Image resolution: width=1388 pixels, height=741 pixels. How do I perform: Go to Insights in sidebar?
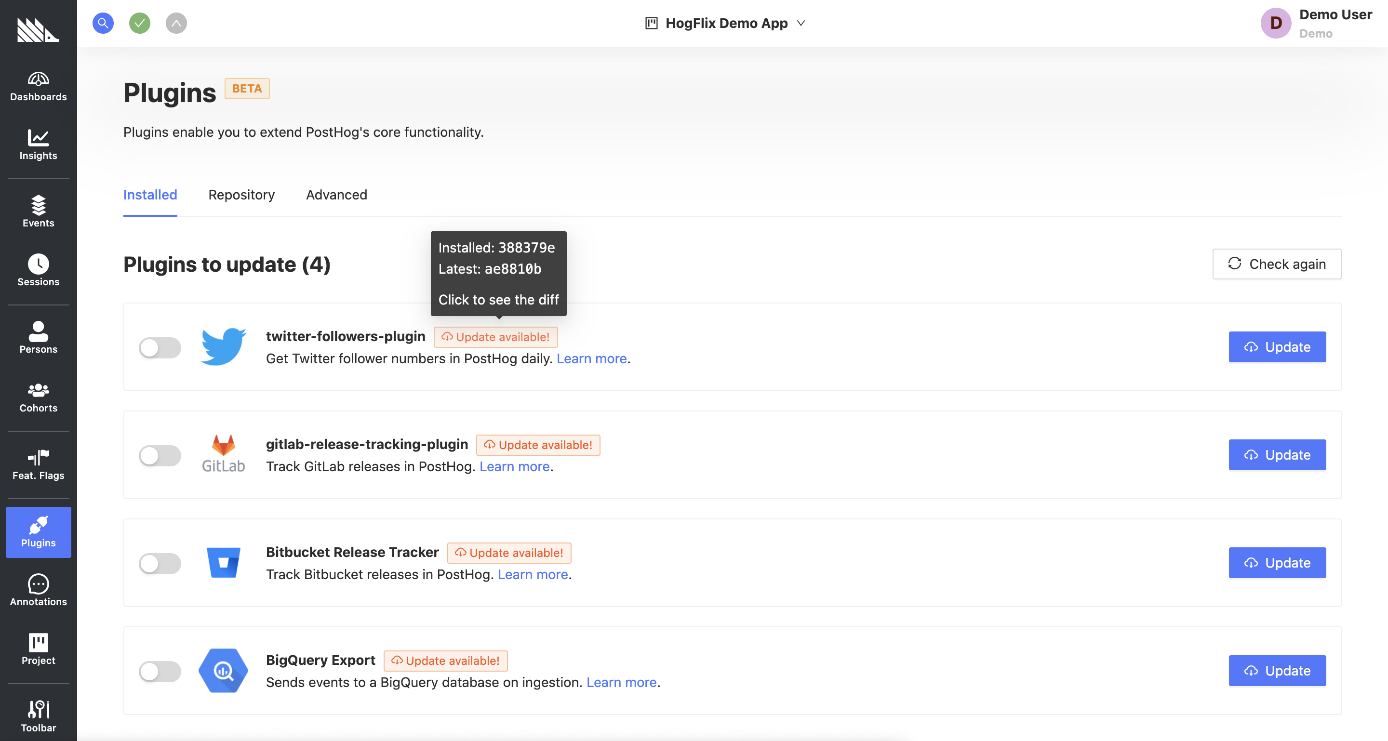click(x=38, y=145)
